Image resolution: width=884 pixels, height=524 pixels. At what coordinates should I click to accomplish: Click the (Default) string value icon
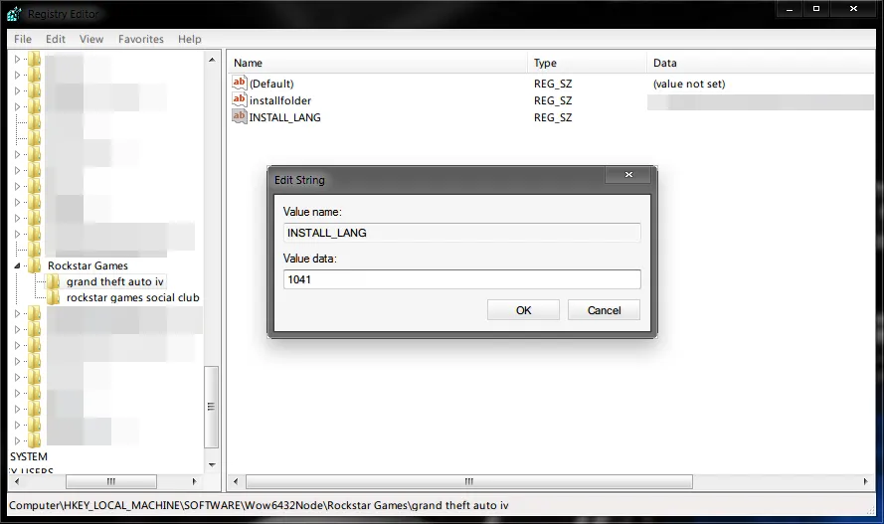239,84
